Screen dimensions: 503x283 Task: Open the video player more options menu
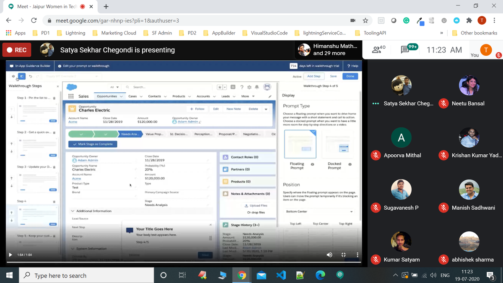pyautogui.click(x=358, y=254)
